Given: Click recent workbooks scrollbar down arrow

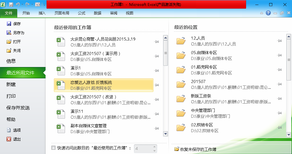Looking at the screenshot, I should click(x=165, y=134).
